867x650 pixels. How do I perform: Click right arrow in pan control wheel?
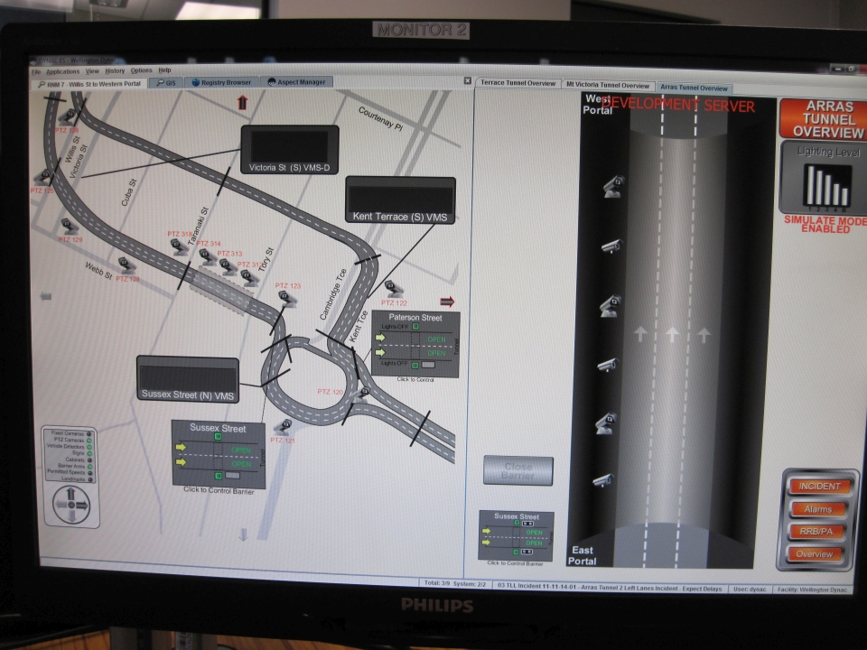pyautogui.click(x=82, y=506)
